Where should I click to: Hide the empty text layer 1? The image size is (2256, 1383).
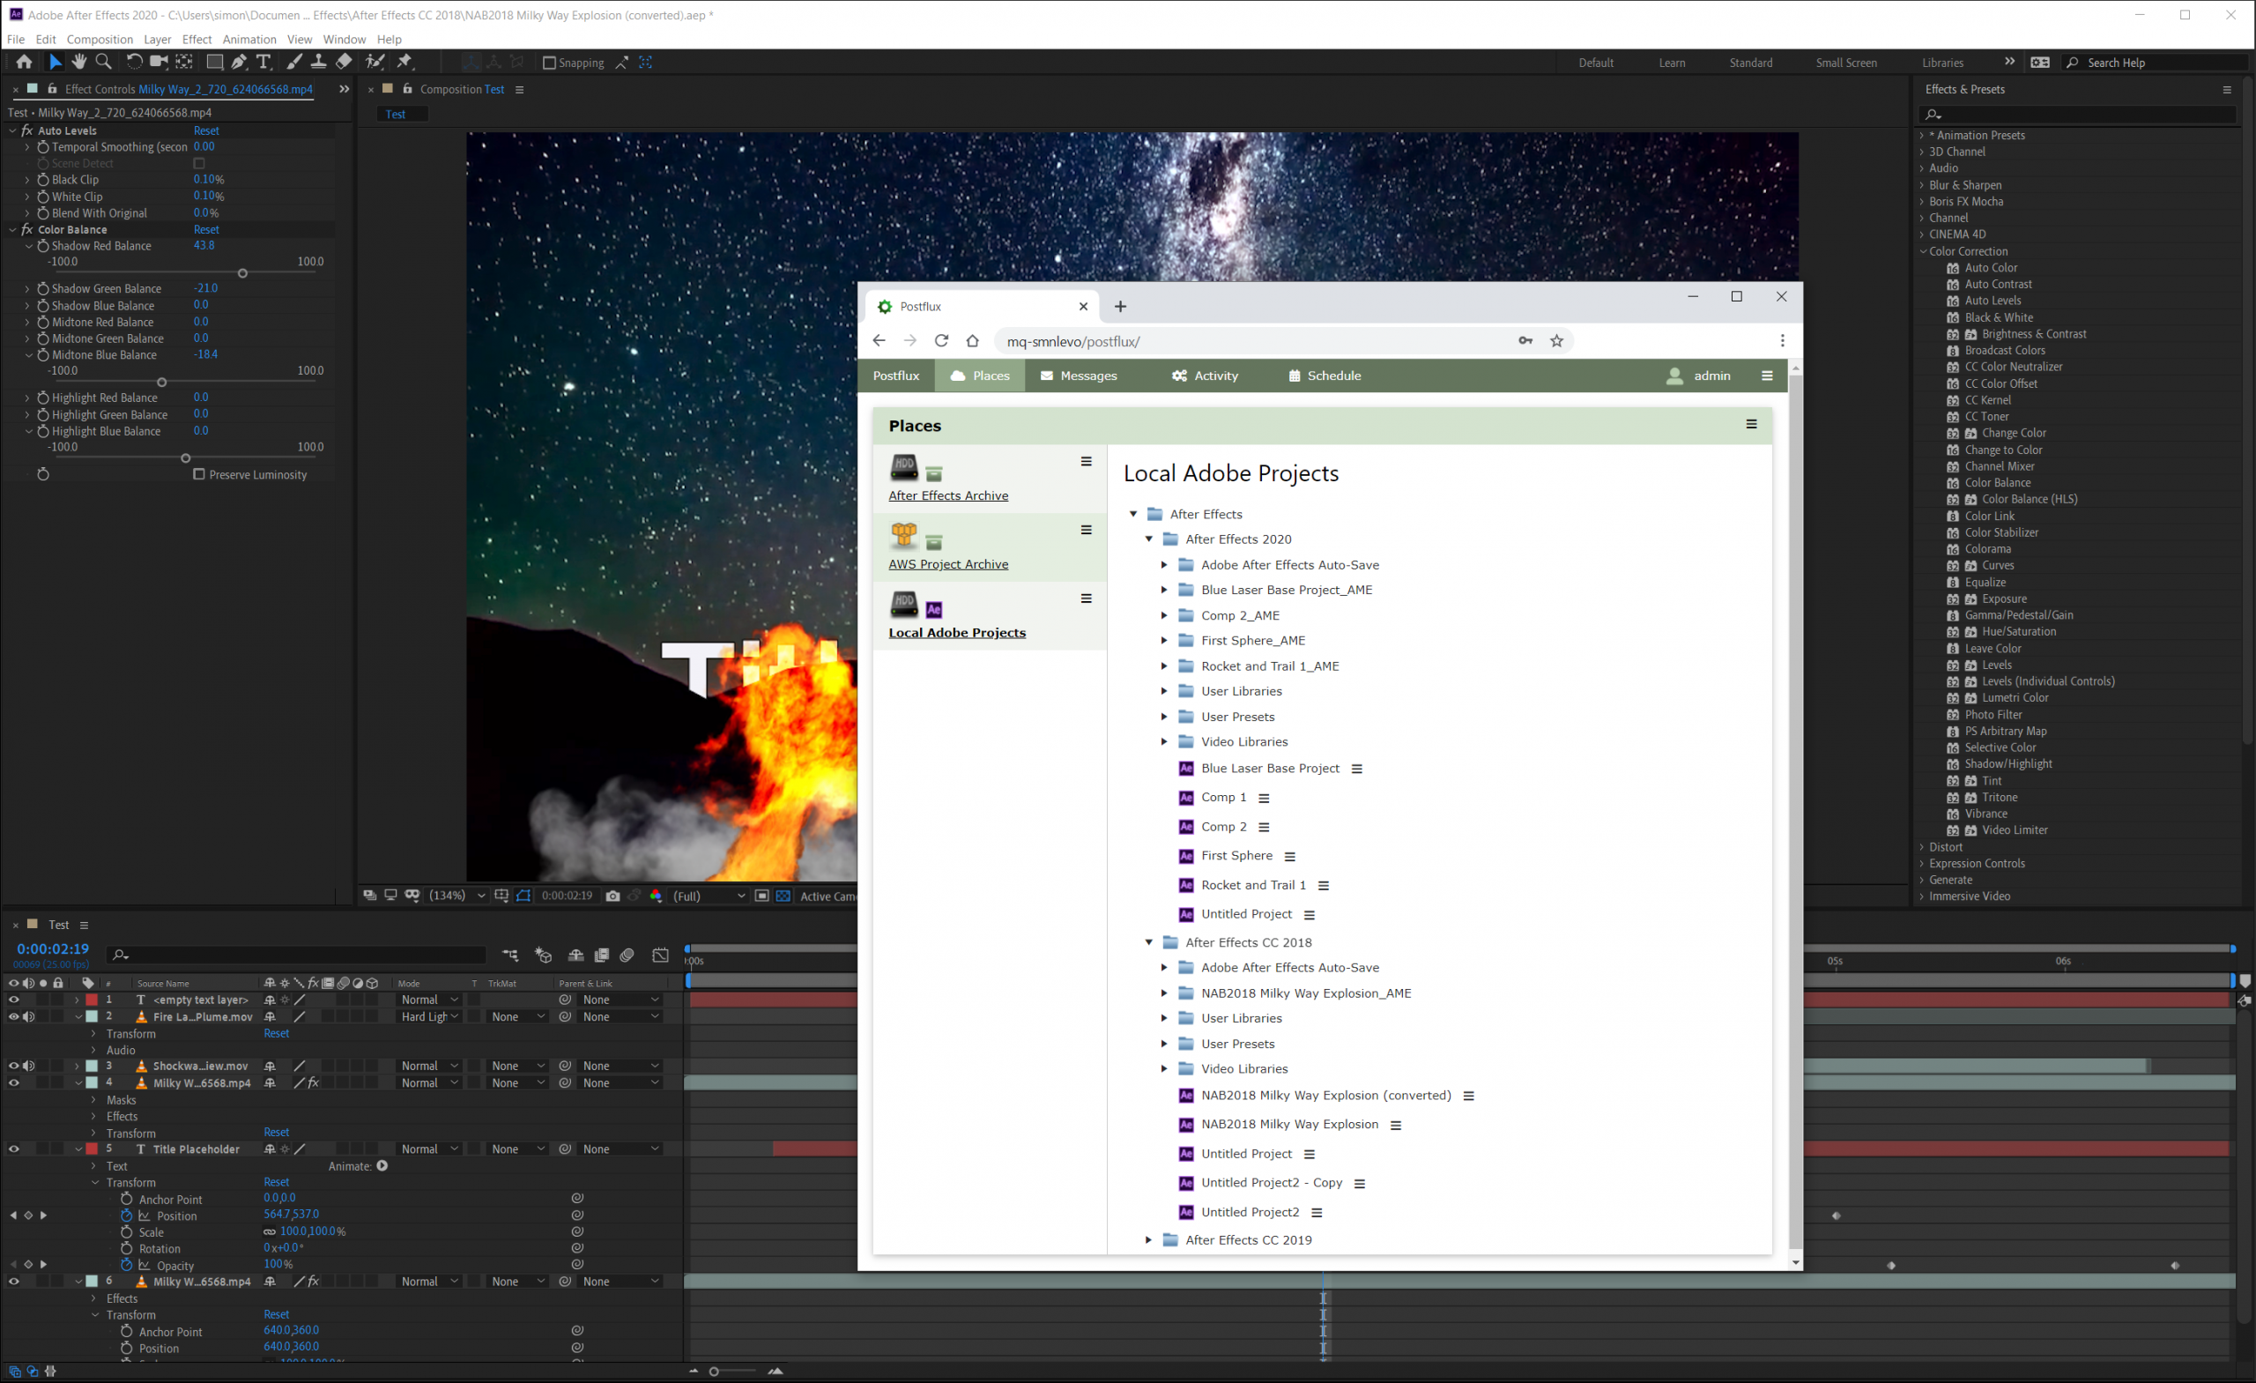[14, 1000]
